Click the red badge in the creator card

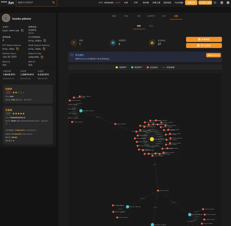8,93
